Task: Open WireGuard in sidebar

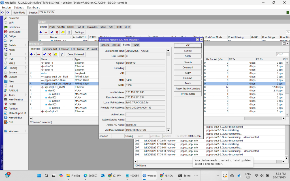Action: [14, 32]
